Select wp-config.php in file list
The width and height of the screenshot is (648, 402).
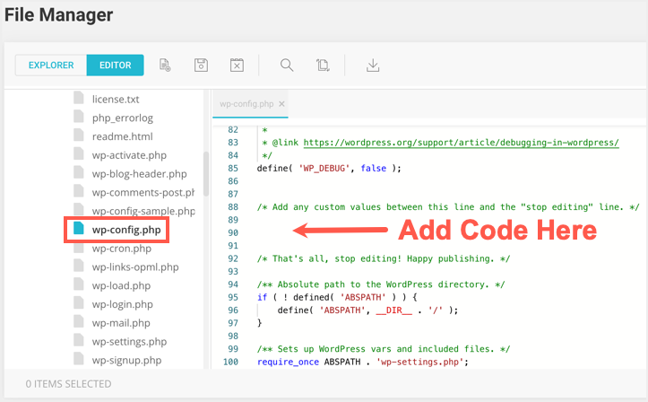click(x=126, y=230)
